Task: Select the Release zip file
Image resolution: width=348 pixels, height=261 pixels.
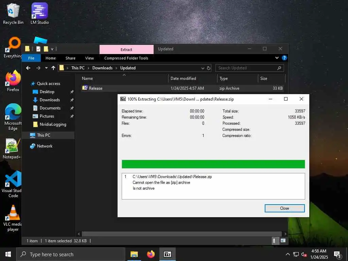Action: [x=182, y=88]
